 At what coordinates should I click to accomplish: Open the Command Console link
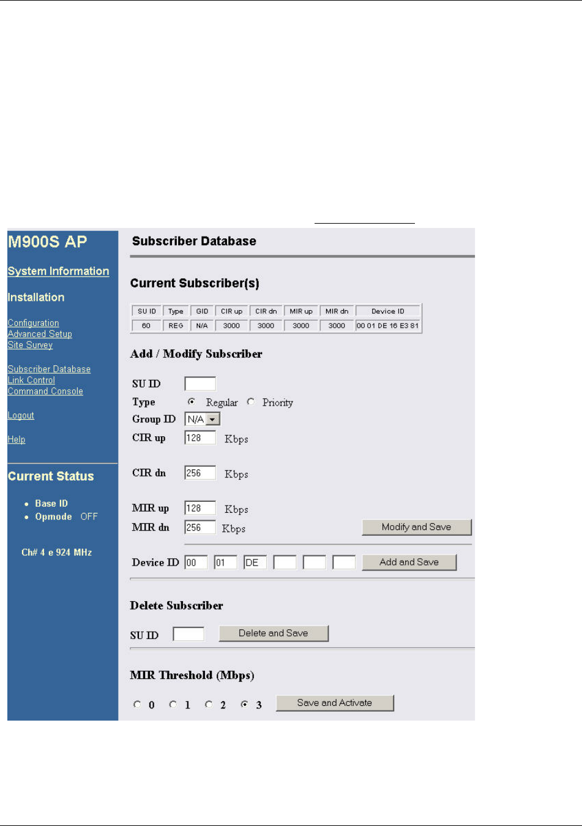(x=45, y=391)
